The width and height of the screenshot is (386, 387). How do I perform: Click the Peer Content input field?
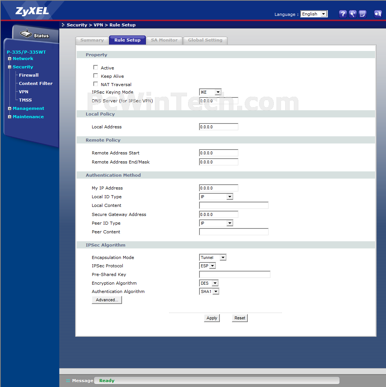coord(234,232)
